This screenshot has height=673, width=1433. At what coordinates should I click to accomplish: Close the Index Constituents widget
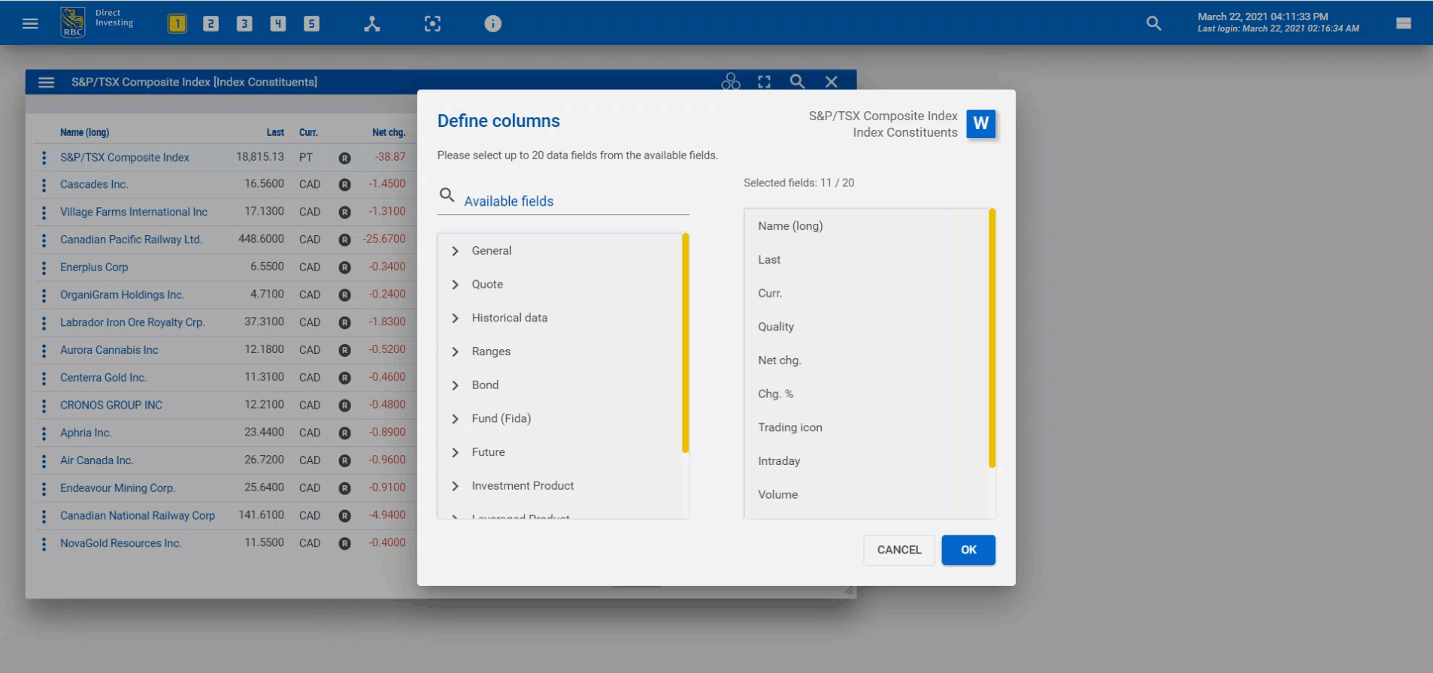coord(831,82)
